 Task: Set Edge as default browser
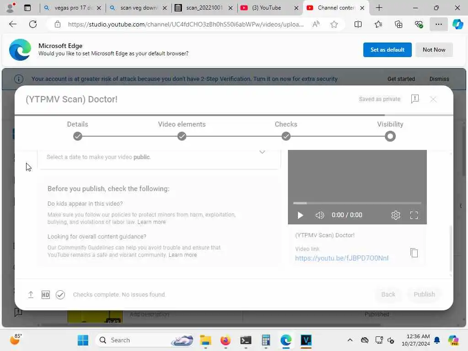pyautogui.click(x=387, y=50)
